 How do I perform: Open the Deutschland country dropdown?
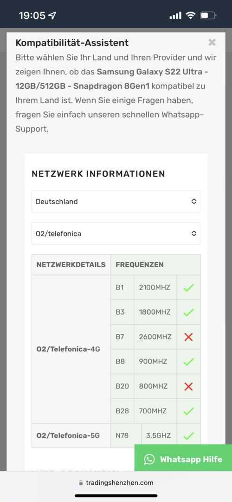(116, 201)
